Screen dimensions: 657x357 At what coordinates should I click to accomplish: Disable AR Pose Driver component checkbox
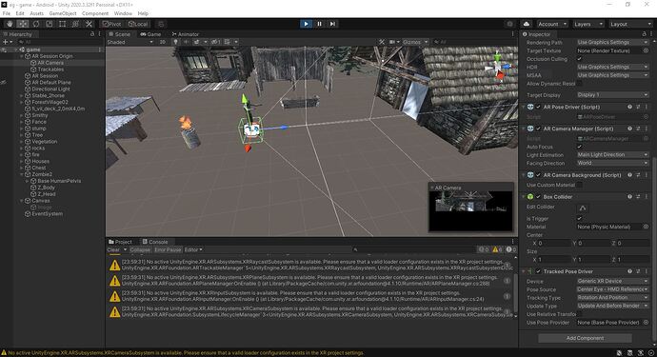[x=538, y=107]
